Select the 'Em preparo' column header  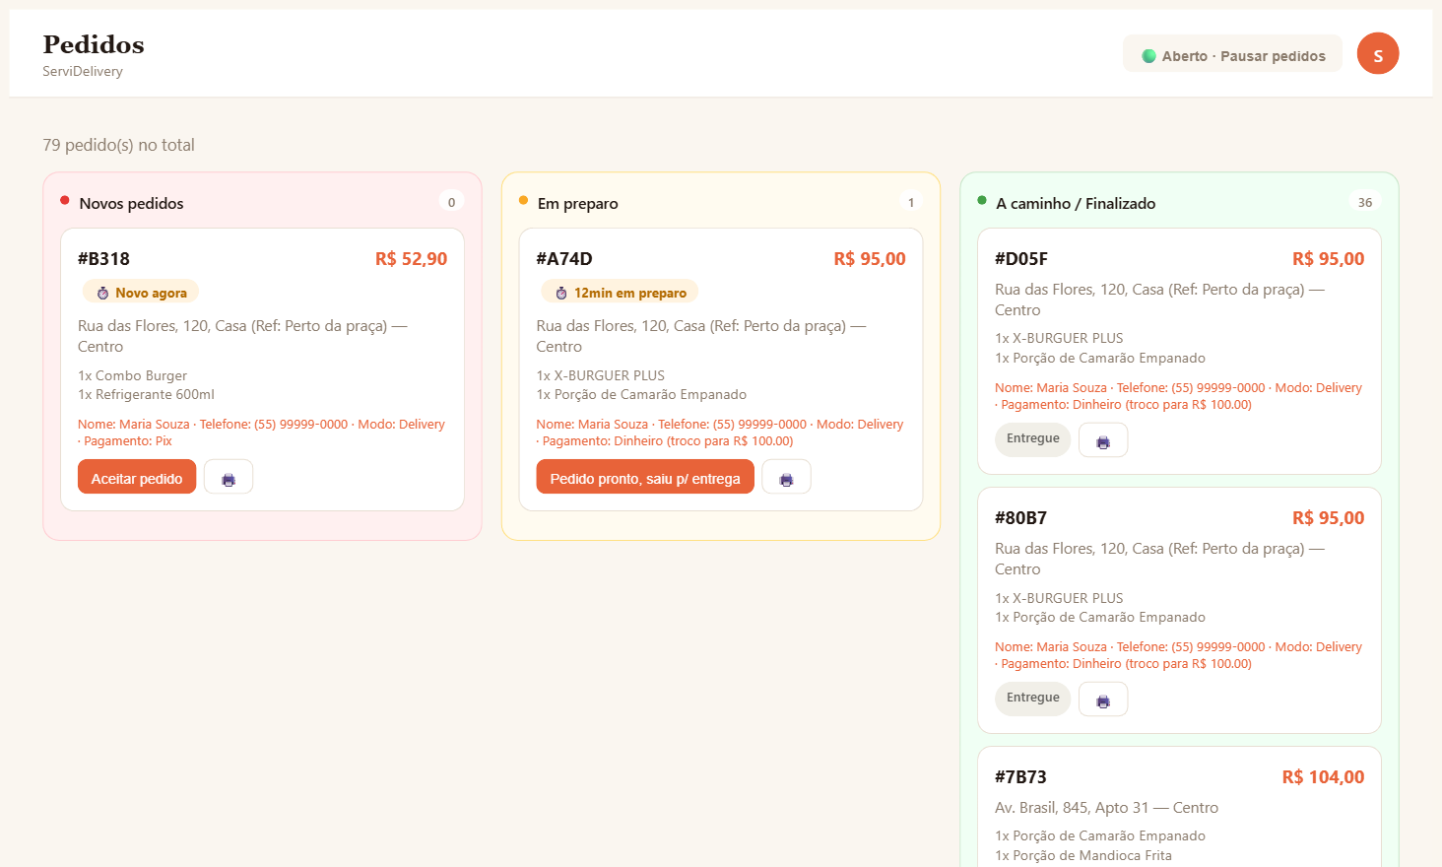(x=578, y=203)
